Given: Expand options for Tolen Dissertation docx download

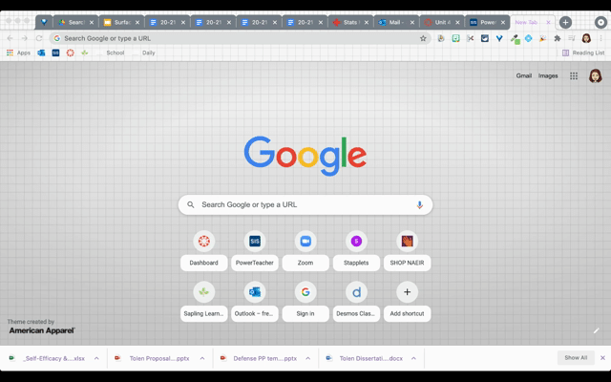Looking at the screenshot, I should click(x=413, y=358).
